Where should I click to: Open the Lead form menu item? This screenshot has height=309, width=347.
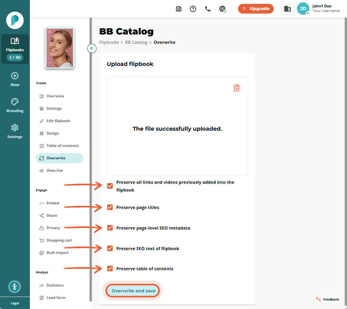60,297
